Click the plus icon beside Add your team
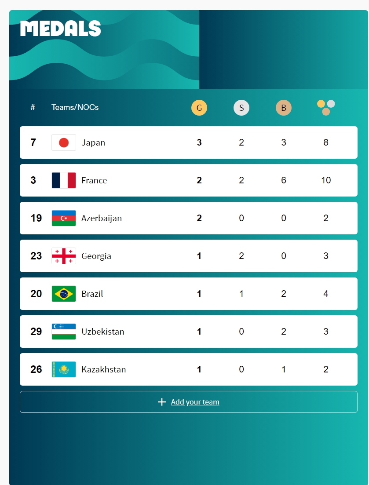Image resolution: width=369 pixels, height=485 pixels. (162, 402)
